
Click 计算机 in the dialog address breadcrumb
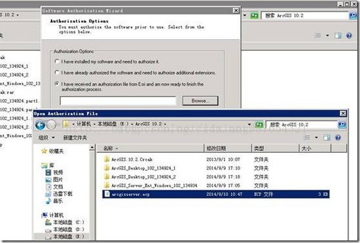(84, 124)
